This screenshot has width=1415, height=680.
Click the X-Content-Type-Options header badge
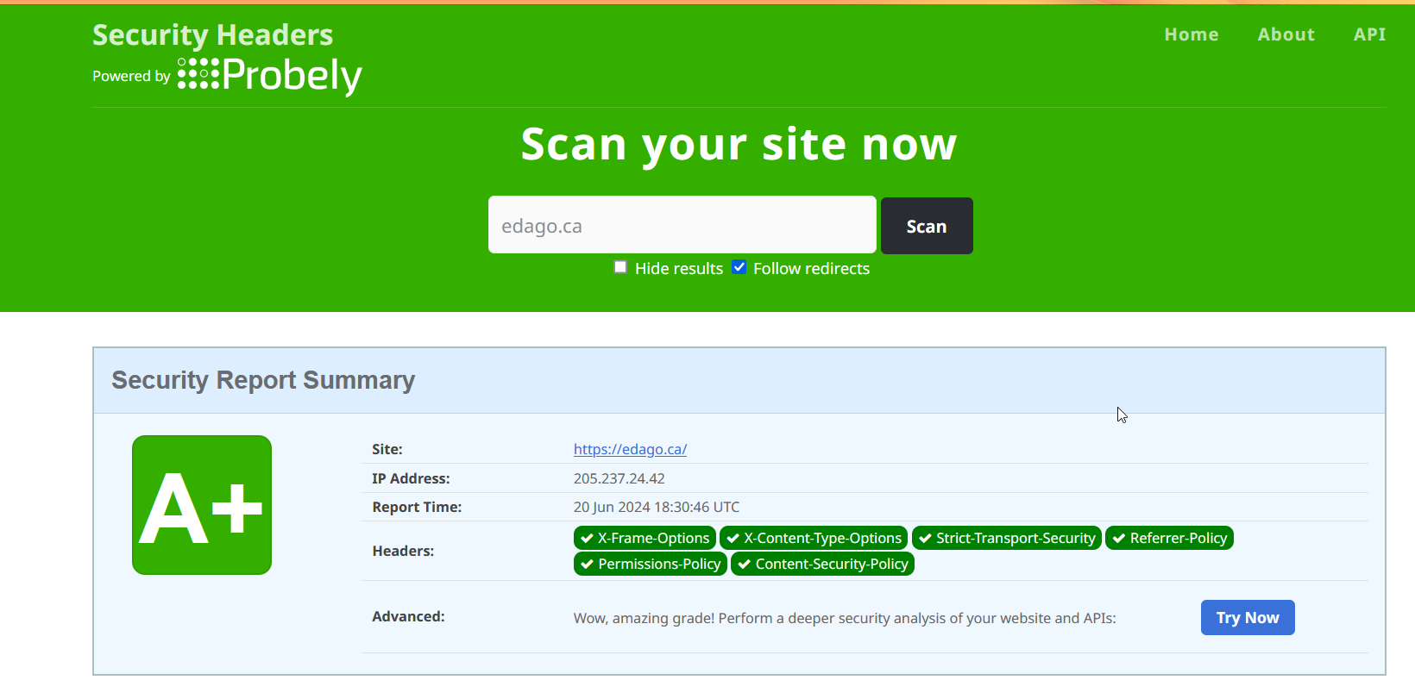coord(814,538)
